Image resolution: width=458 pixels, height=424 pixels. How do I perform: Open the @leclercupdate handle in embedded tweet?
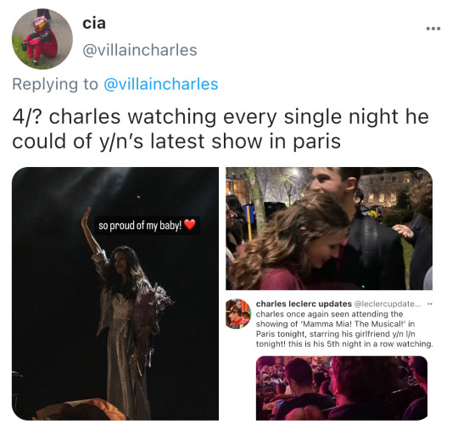[388, 304]
